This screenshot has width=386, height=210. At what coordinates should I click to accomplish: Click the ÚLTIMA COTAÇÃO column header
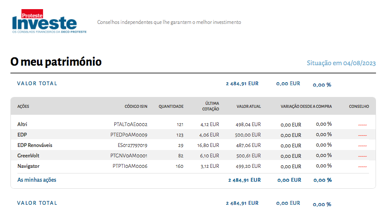pyautogui.click(x=211, y=106)
